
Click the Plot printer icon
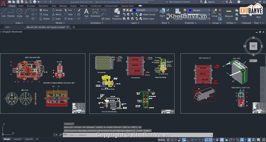[x=35, y=2]
